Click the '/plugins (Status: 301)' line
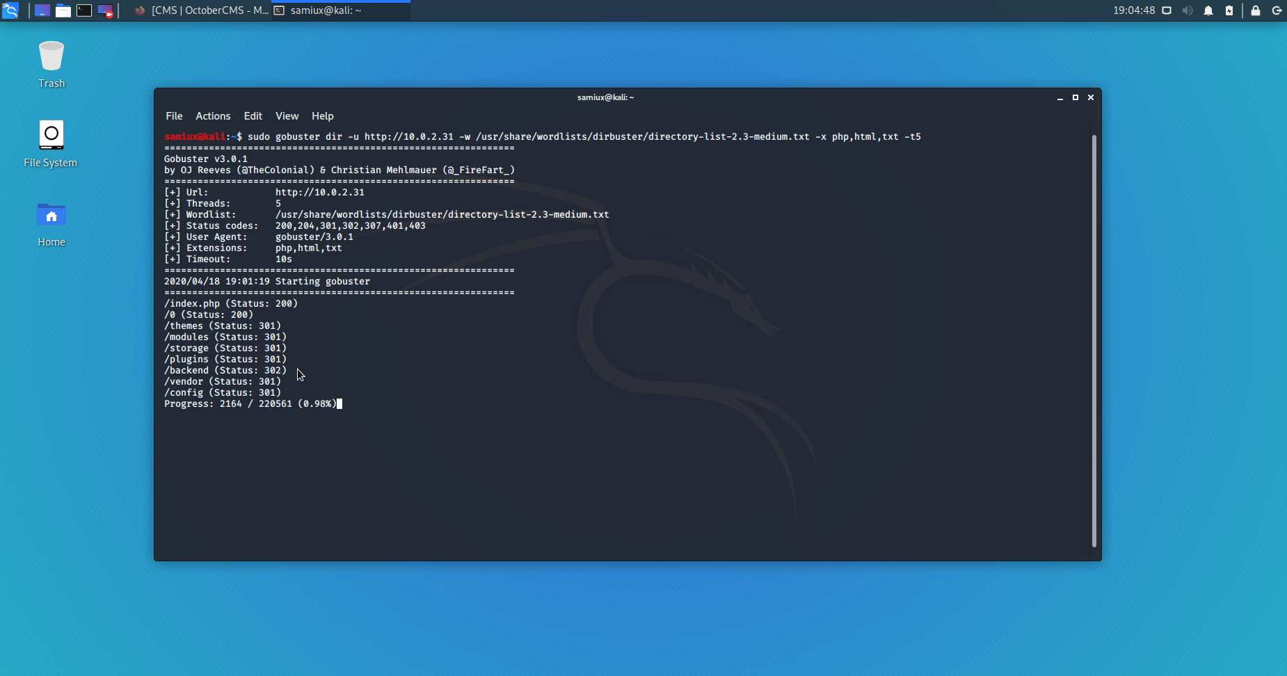The width and height of the screenshot is (1287, 676). pyautogui.click(x=225, y=360)
